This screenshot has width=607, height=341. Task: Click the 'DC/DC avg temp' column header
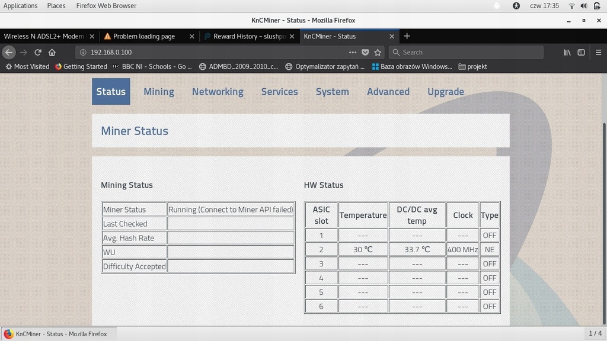pos(417,215)
